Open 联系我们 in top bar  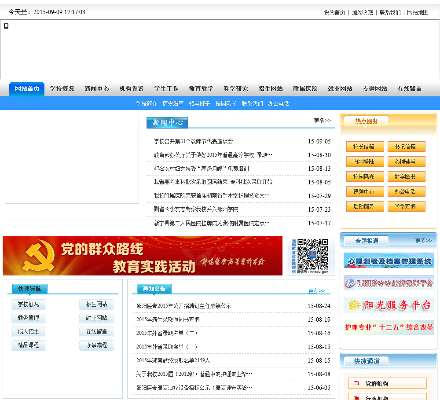390,12
